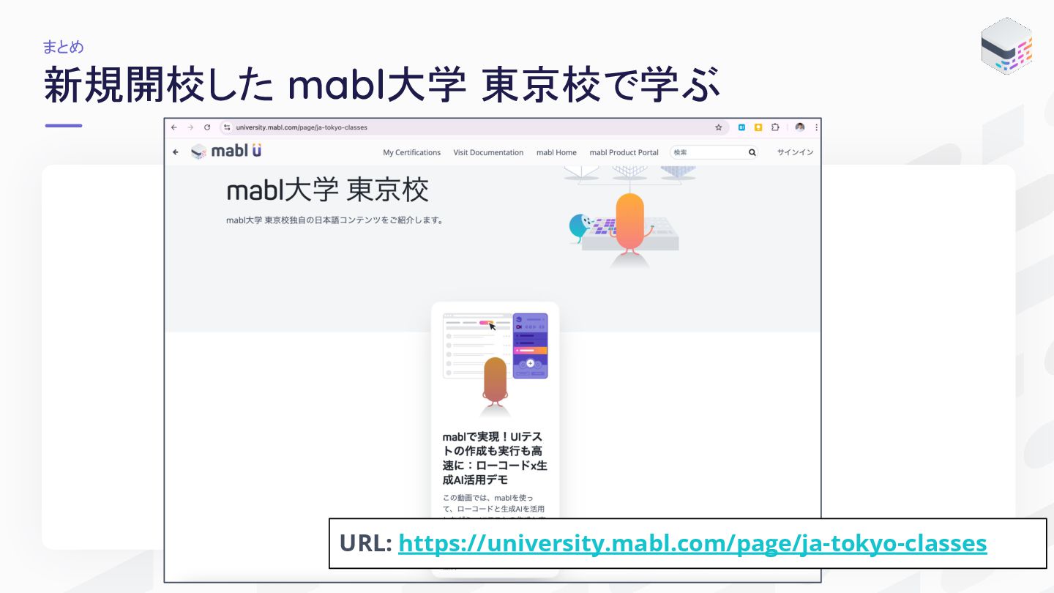Click the browser forward arrow
The image size is (1054, 593).
click(190, 127)
